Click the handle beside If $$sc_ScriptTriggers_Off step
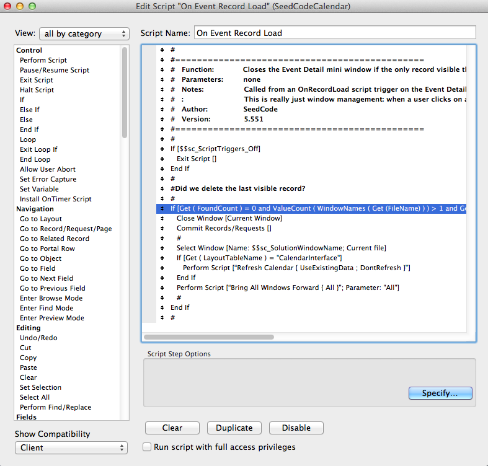 click(162, 149)
